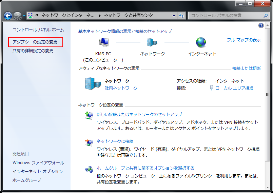This screenshot has width=273, height=193.
Task: Open ホームグループと共有に関するオプションを選択する
Action: 145,168
